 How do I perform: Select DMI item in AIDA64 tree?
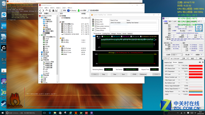[x=45, y=23]
